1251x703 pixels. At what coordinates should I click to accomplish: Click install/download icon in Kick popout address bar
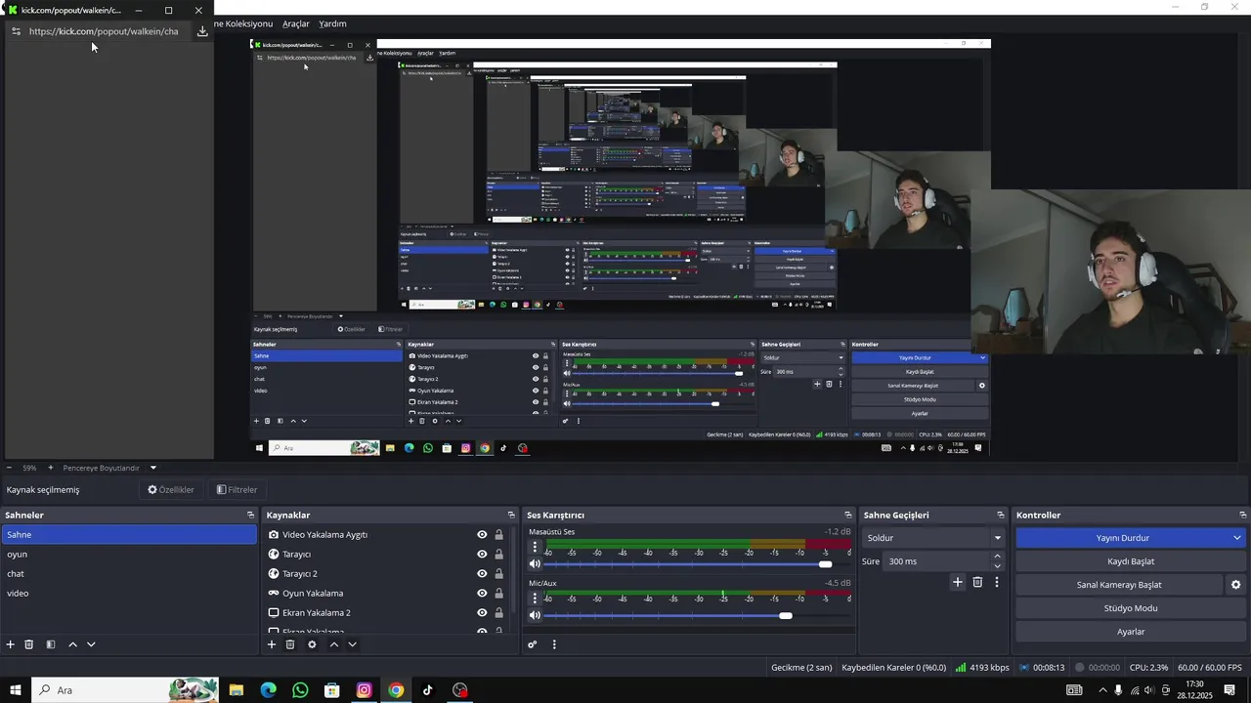202,31
